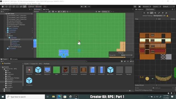The width and height of the screenshot is (176, 99).
Task: Click the Pause button
Action: tap(86, 7)
